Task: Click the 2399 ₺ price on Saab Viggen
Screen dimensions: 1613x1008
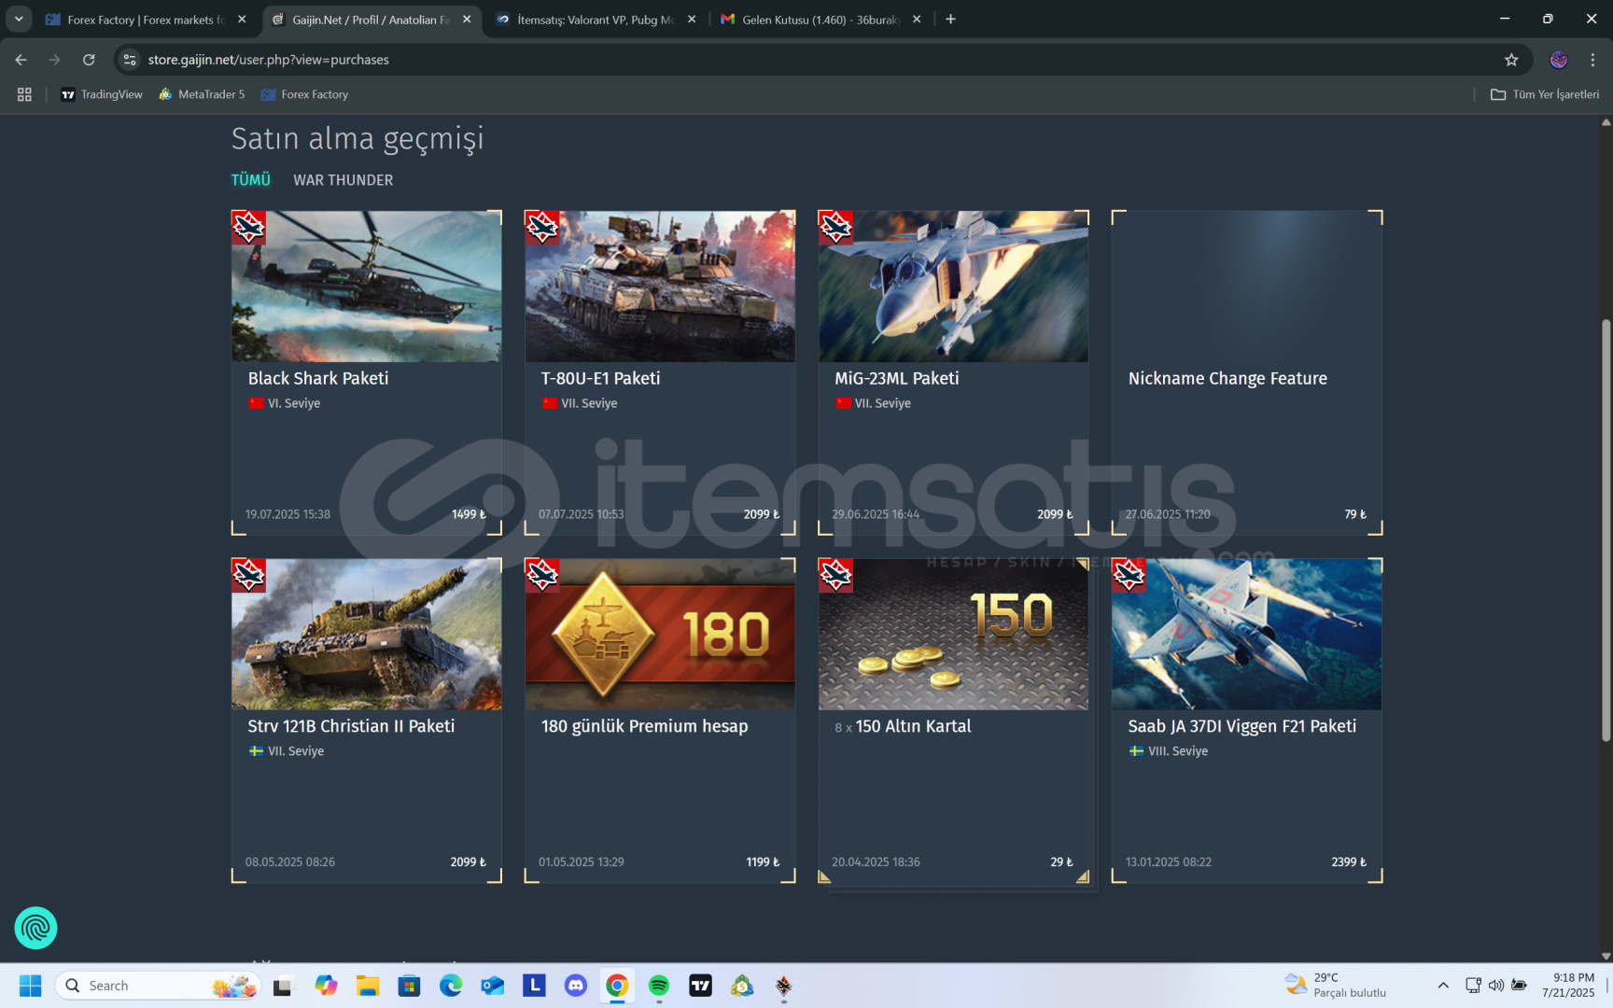Action: click(x=1349, y=862)
